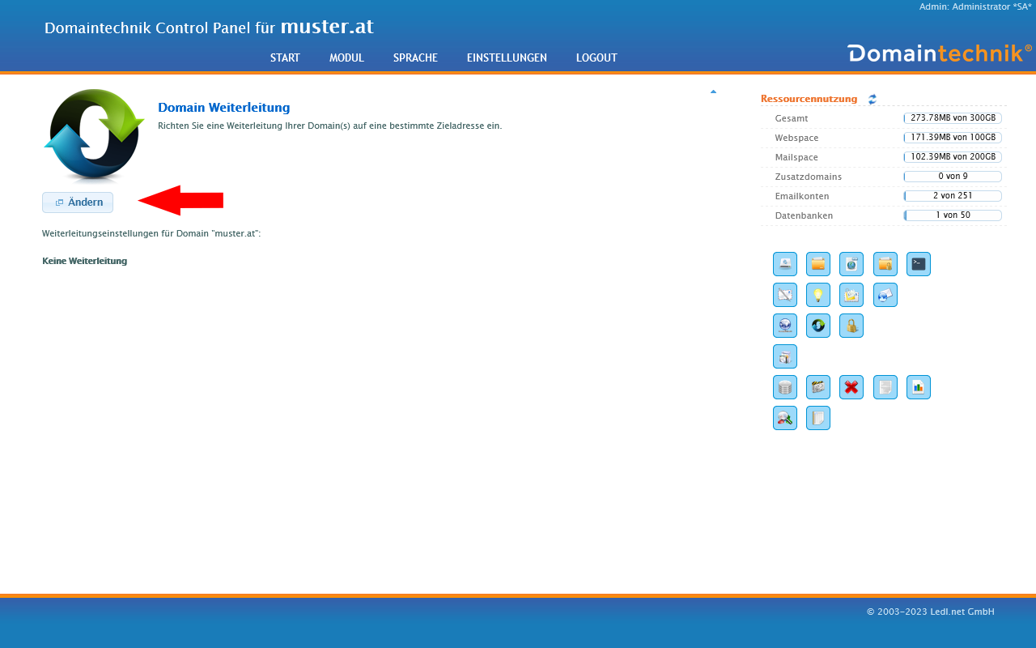
Task: Click the red X icon
Action: click(x=851, y=387)
